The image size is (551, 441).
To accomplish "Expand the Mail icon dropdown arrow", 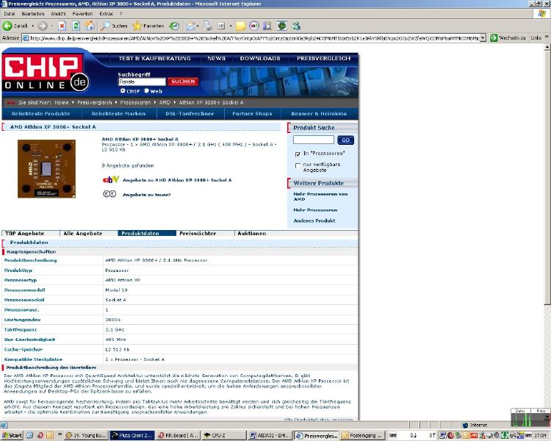I will coord(198,26).
